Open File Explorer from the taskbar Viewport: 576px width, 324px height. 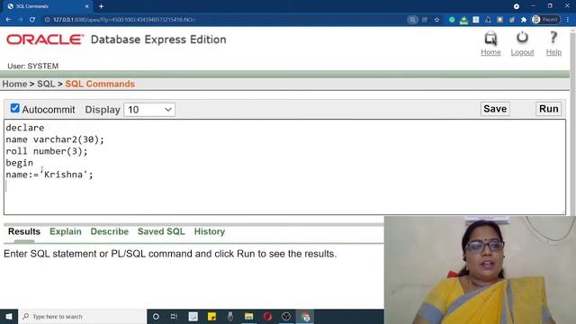248,316
